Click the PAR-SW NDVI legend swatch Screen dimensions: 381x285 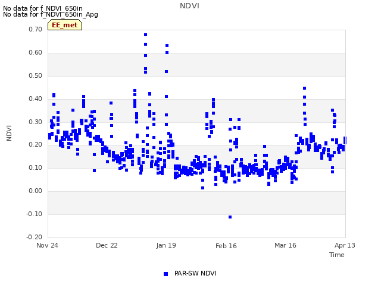coord(165,274)
